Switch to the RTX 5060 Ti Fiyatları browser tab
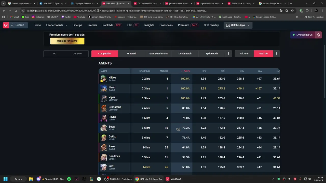The image size is (326, 183). [x=53, y=4]
